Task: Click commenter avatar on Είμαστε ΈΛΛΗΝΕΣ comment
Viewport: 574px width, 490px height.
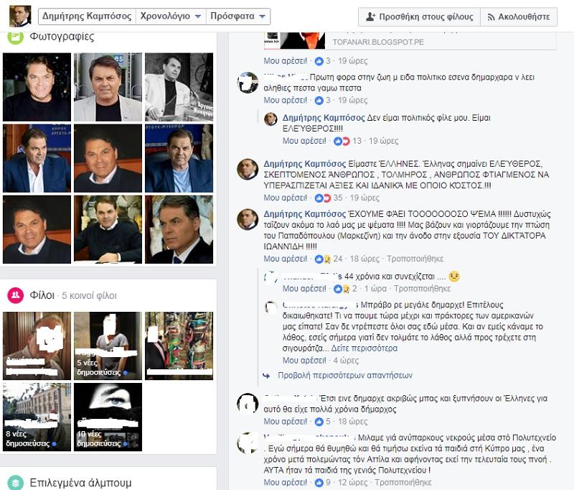Action: pos(248,168)
